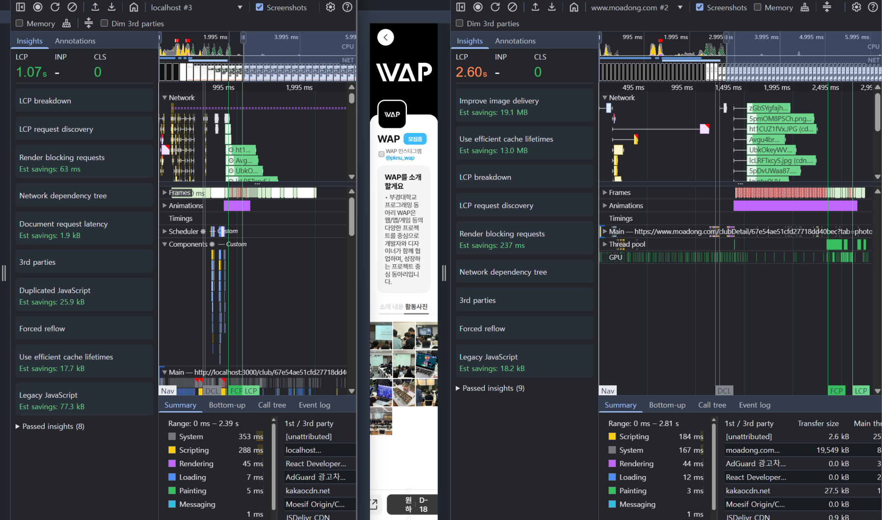Click the collect garbage broom icon in left panel
882x520 pixels.
[66, 23]
